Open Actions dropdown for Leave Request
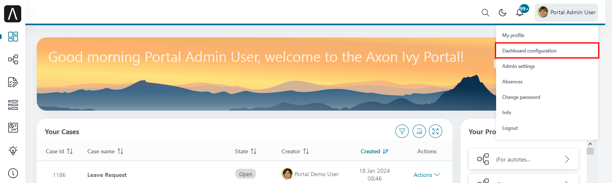This screenshot has width=612, height=183. [x=427, y=175]
